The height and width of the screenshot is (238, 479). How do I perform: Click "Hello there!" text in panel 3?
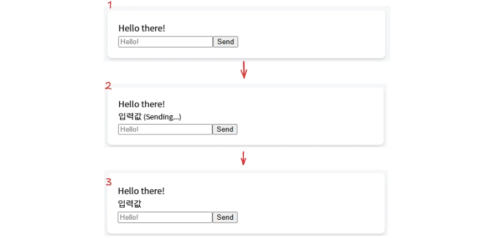141,192
